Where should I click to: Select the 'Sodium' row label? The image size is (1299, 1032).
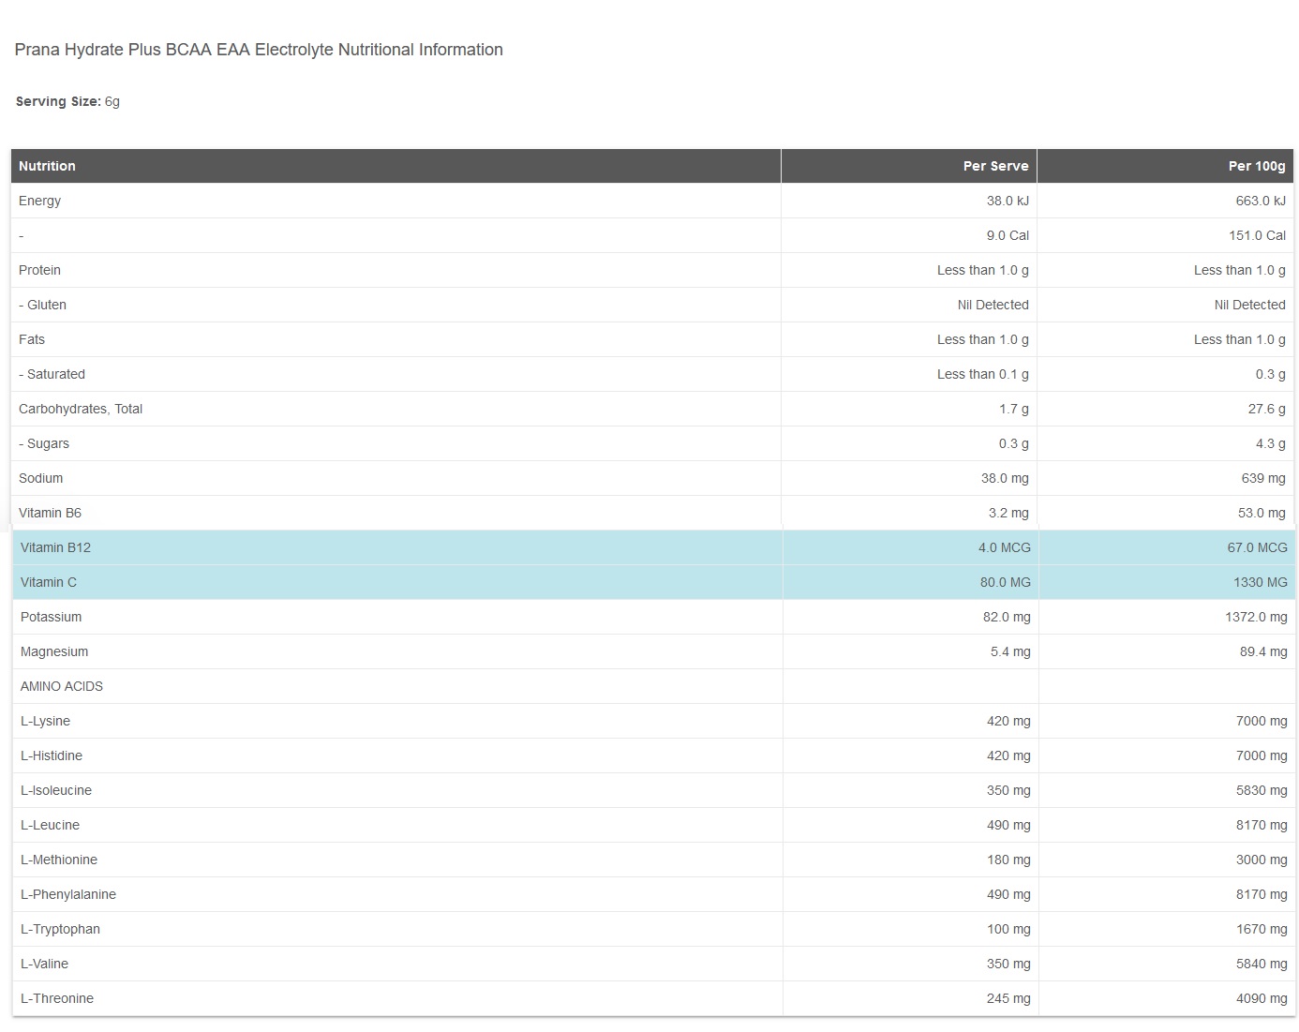pyautogui.click(x=41, y=478)
